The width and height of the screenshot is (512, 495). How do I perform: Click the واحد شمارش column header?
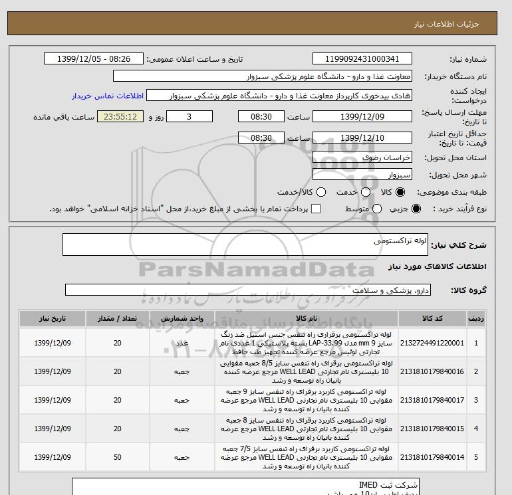(182, 318)
